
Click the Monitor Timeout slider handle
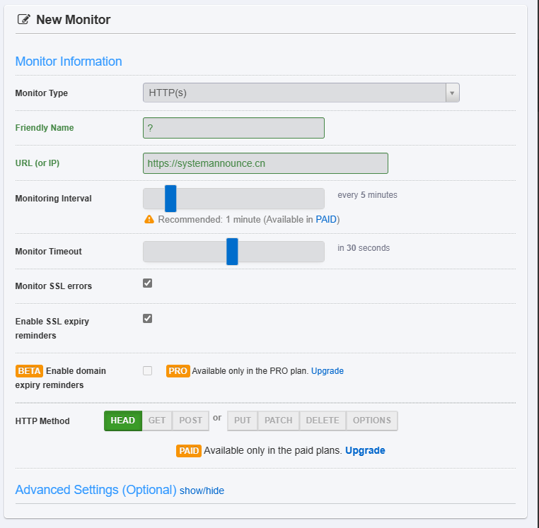coord(232,252)
